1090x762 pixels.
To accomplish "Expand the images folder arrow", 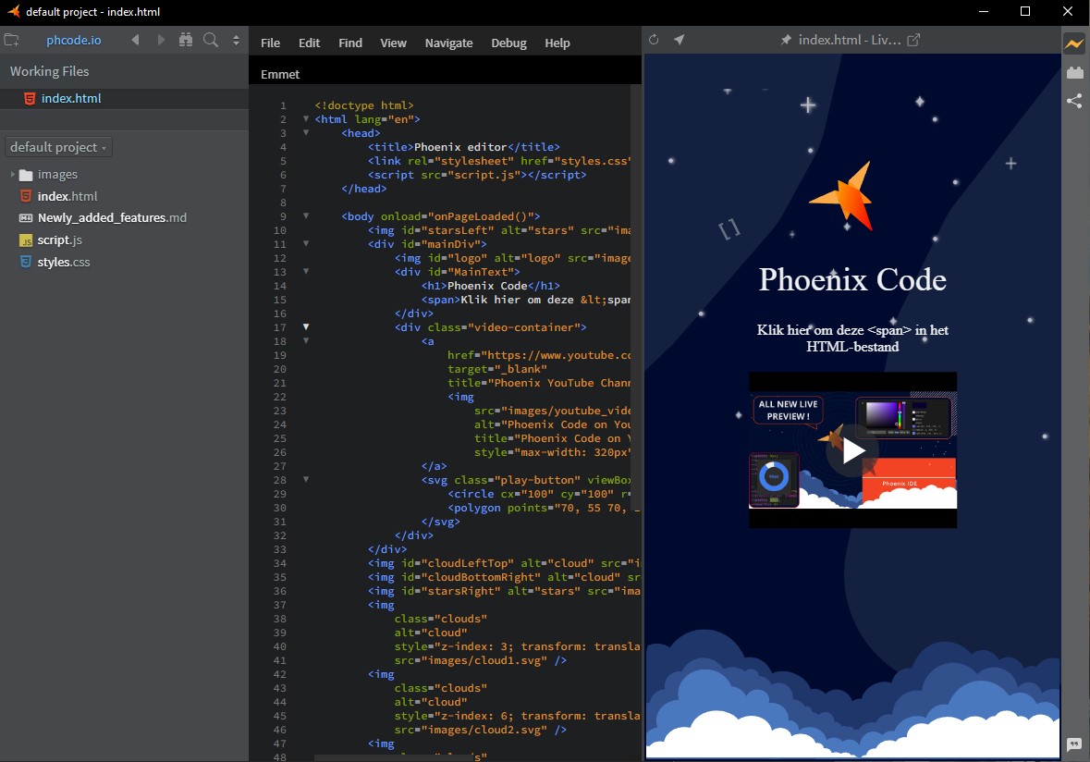I will [13, 174].
